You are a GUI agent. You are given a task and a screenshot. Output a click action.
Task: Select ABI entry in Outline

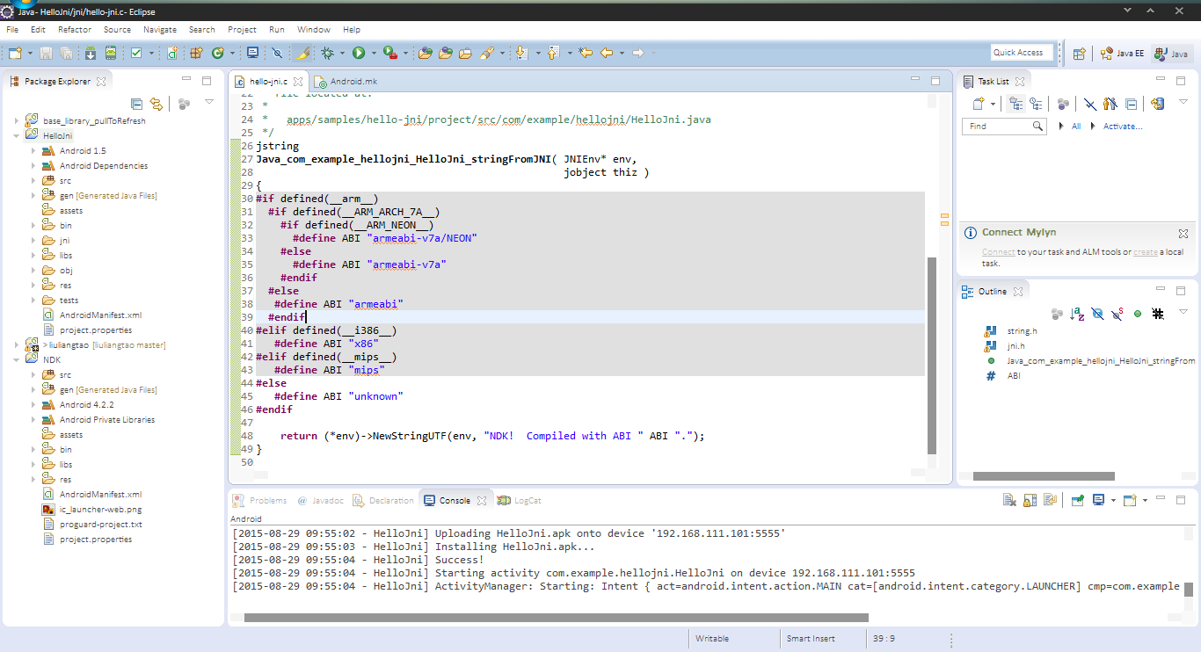pos(1002,376)
